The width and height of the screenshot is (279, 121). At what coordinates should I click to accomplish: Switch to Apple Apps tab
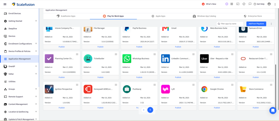pyautogui.click(x=158, y=16)
